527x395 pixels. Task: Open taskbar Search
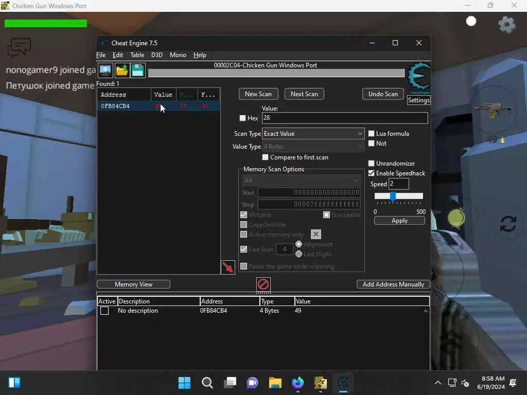pyautogui.click(x=207, y=383)
